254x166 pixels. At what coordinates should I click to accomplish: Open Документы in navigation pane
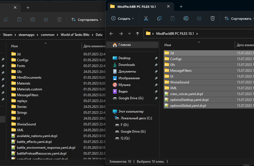click(x=127, y=71)
